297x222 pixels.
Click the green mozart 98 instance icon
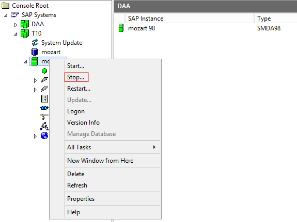[121, 28]
